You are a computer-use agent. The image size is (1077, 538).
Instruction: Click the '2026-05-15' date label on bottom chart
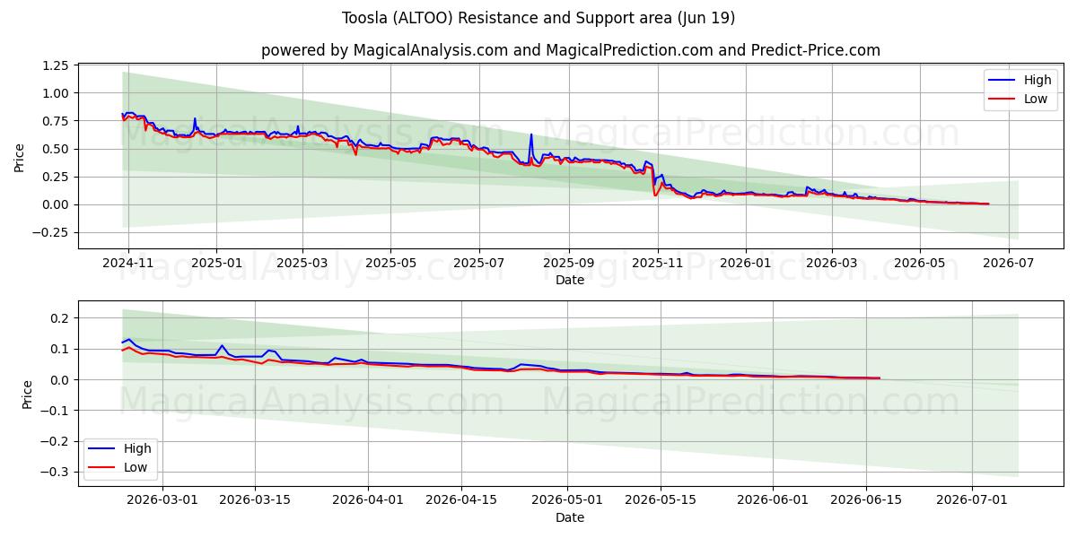(x=660, y=500)
